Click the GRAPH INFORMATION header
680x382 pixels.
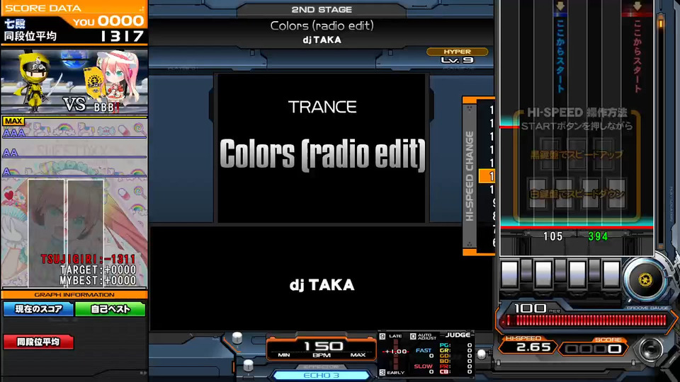coord(74,294)
